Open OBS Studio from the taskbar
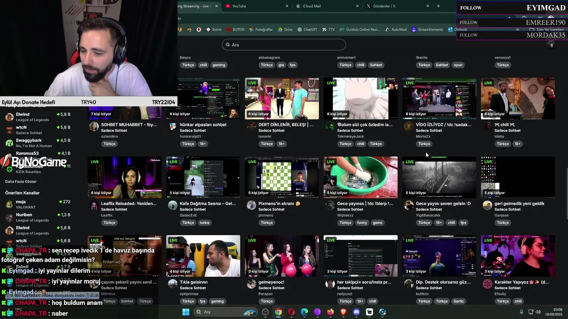The height and width of the screenshot is (319, 568). click(x=265, y=312)
